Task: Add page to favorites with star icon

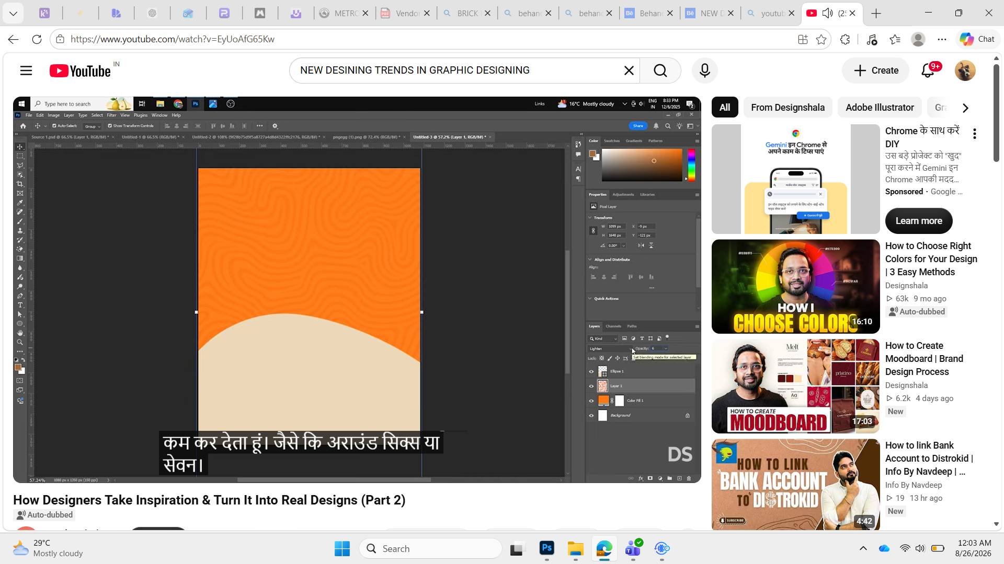Action: point(821,39)
